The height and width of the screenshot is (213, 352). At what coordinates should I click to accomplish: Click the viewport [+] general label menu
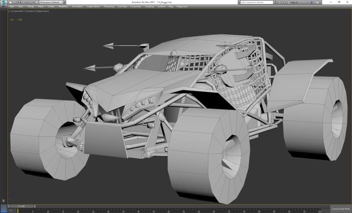(x=10, y=11)
